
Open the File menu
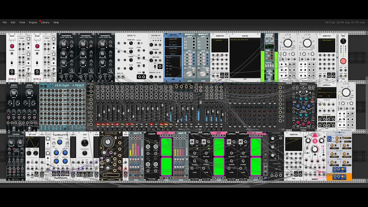5,22
